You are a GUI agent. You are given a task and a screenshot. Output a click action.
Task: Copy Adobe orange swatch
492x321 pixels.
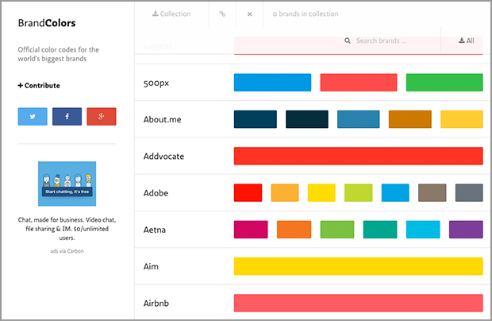(285, 193)
